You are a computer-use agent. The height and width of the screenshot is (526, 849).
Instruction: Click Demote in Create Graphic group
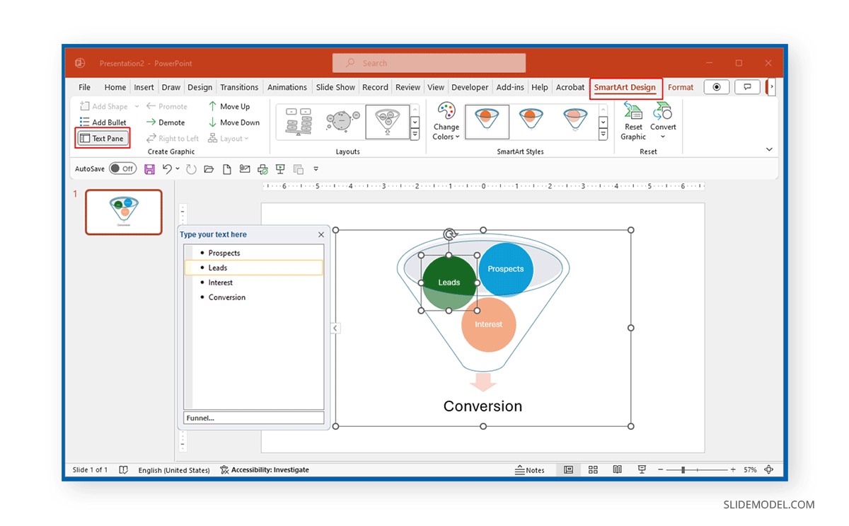pyautogui.click(x=166, y=122)
